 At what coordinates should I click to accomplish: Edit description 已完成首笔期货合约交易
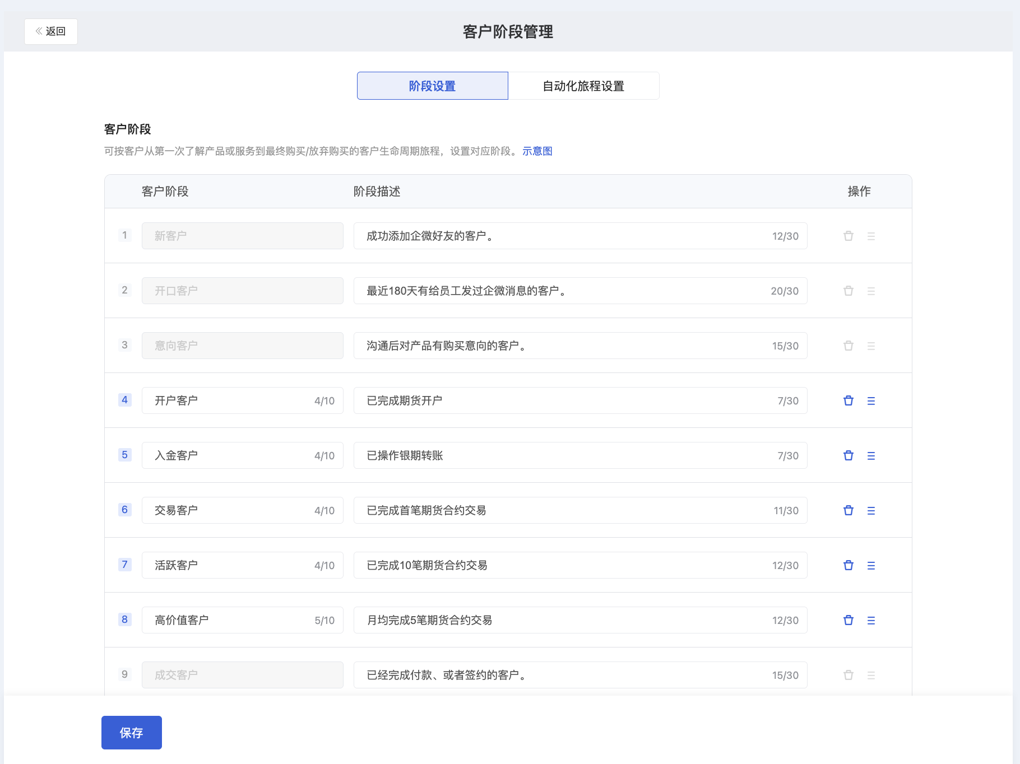point(581,510)
